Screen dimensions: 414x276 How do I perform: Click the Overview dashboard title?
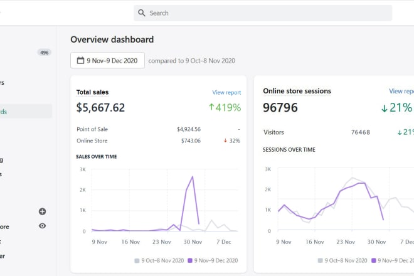[x=112, y=40]
